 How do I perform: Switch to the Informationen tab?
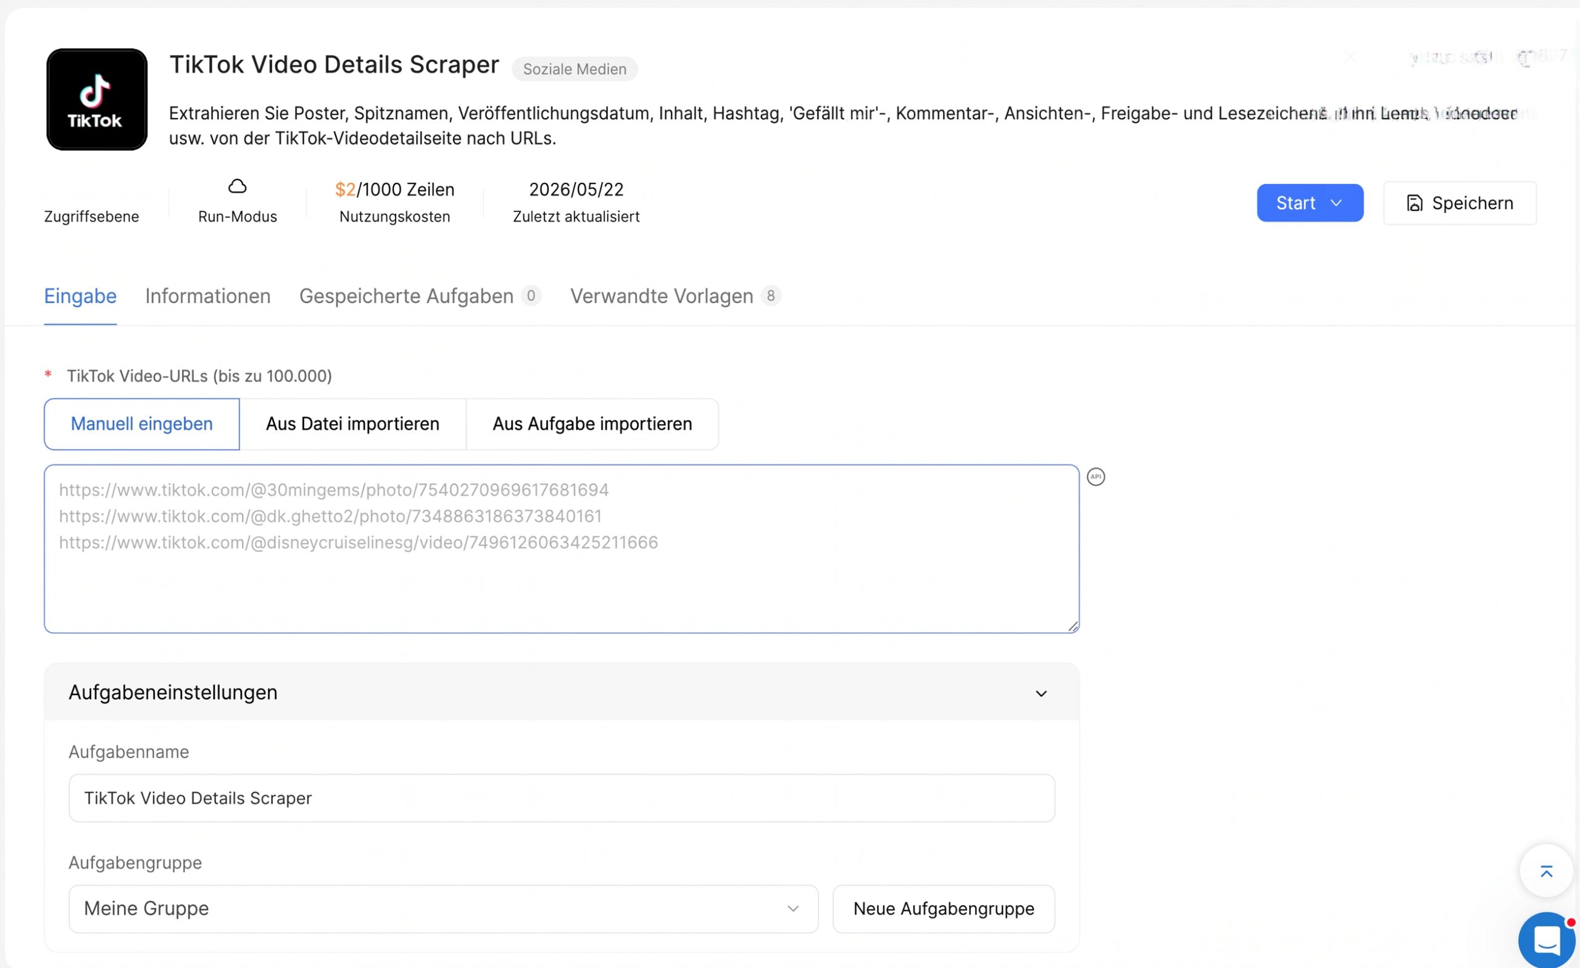(x=208, y=296)
